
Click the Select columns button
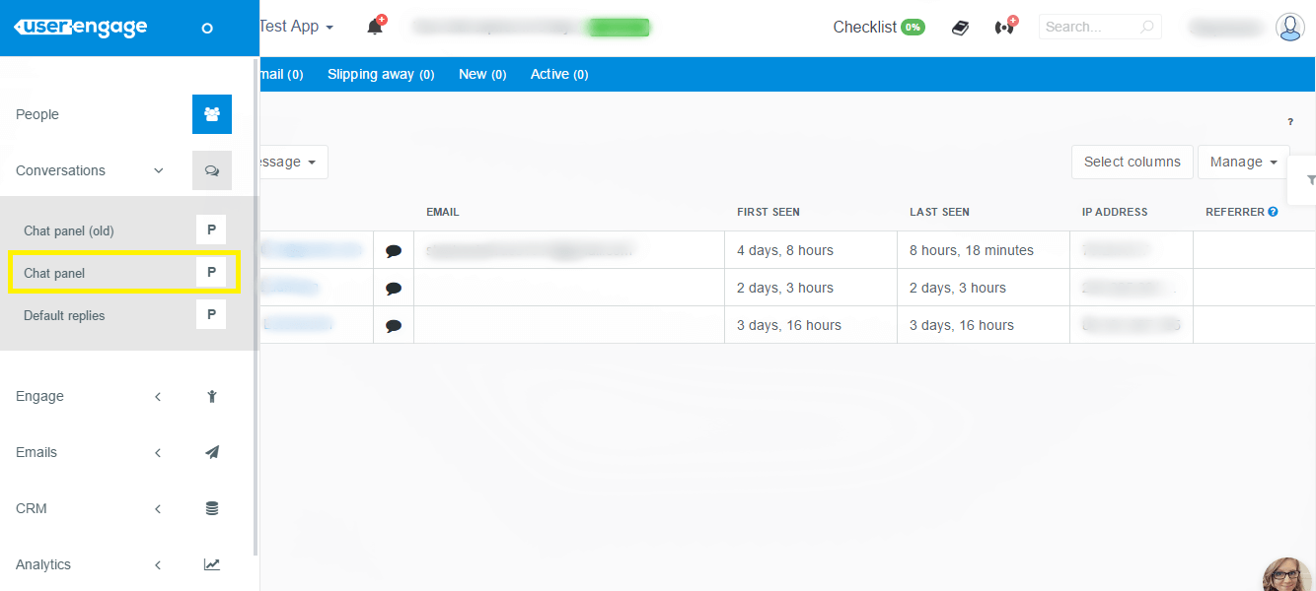(x=1132, y=161)
